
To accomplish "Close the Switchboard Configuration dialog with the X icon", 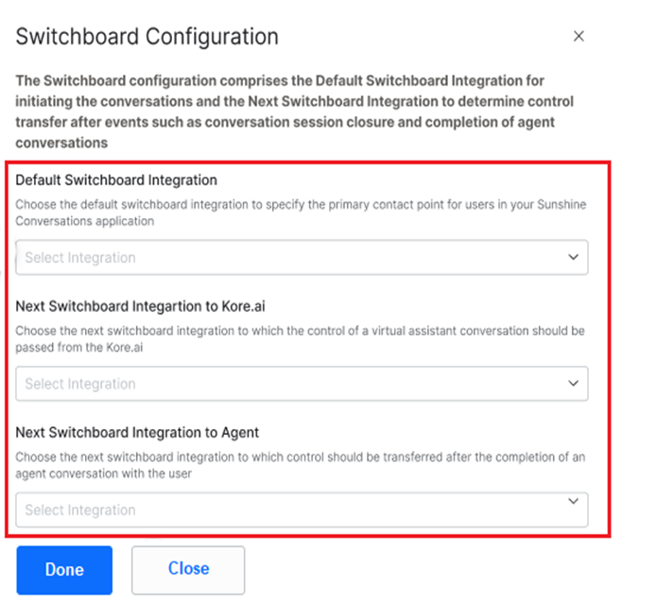I will pyautogui.click(x=579, y=37).
